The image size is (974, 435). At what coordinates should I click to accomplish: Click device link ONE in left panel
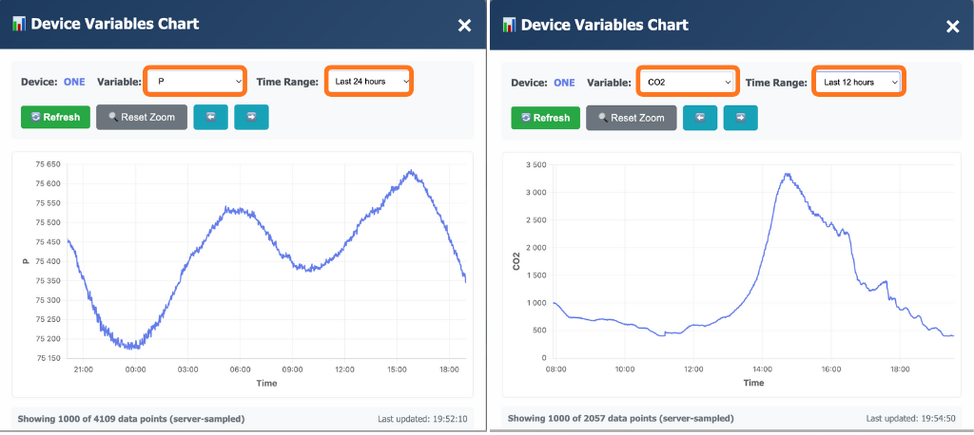[74, 82]
